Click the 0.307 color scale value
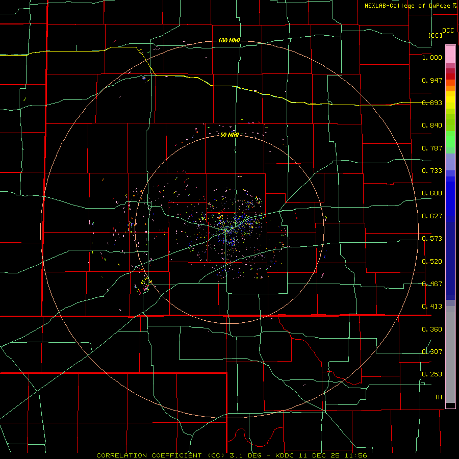Viewport: 459px width, 459px height. pyautogui.click(x=432, y=352)
